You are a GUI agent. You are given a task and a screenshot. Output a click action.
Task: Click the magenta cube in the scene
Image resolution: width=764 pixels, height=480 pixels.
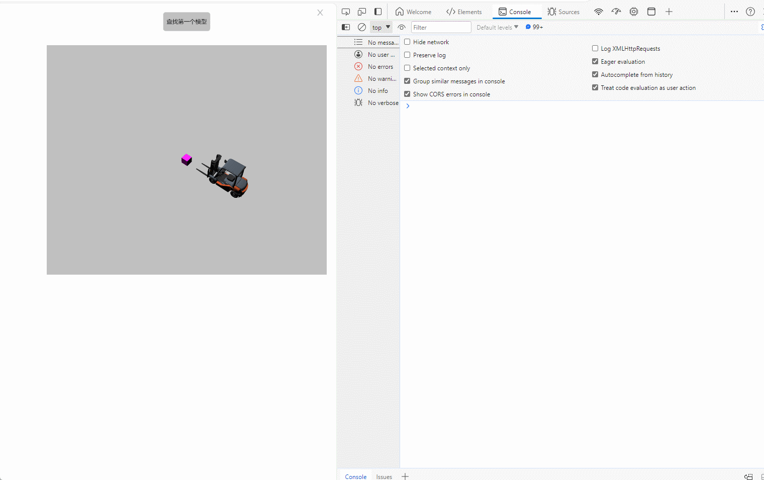(186, 160)
